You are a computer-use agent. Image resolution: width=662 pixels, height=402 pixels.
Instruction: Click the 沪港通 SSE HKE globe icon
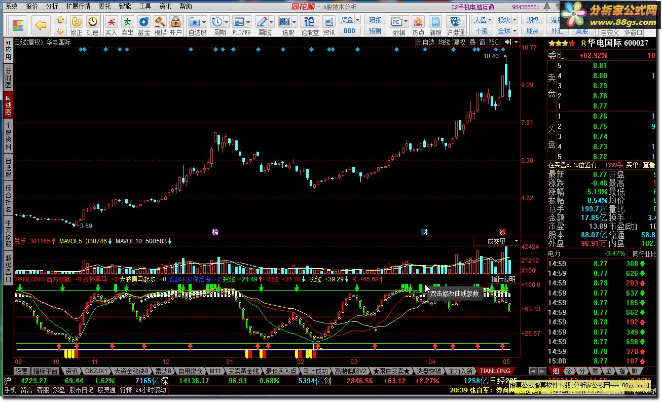pos(455,23)
